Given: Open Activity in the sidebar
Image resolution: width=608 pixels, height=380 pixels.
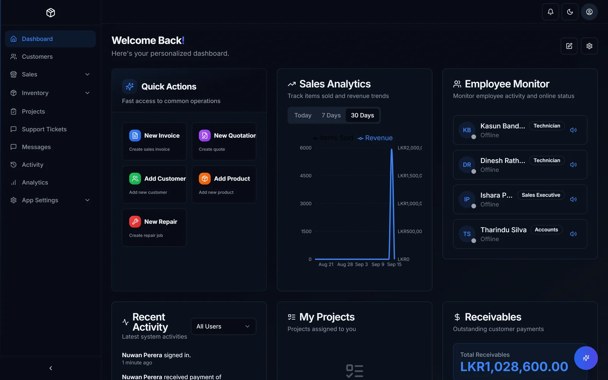Looking at the screenshot, I should coord(51,165).
